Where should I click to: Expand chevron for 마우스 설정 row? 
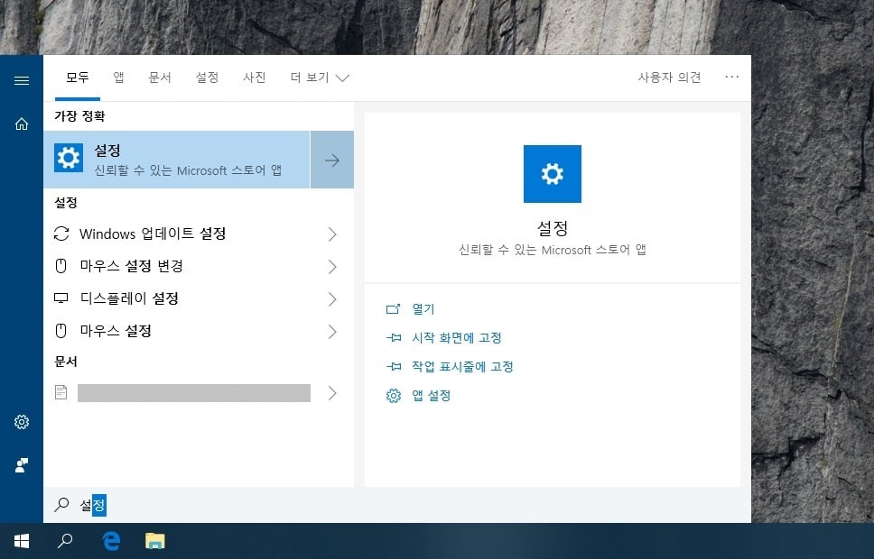coord(332,331)
